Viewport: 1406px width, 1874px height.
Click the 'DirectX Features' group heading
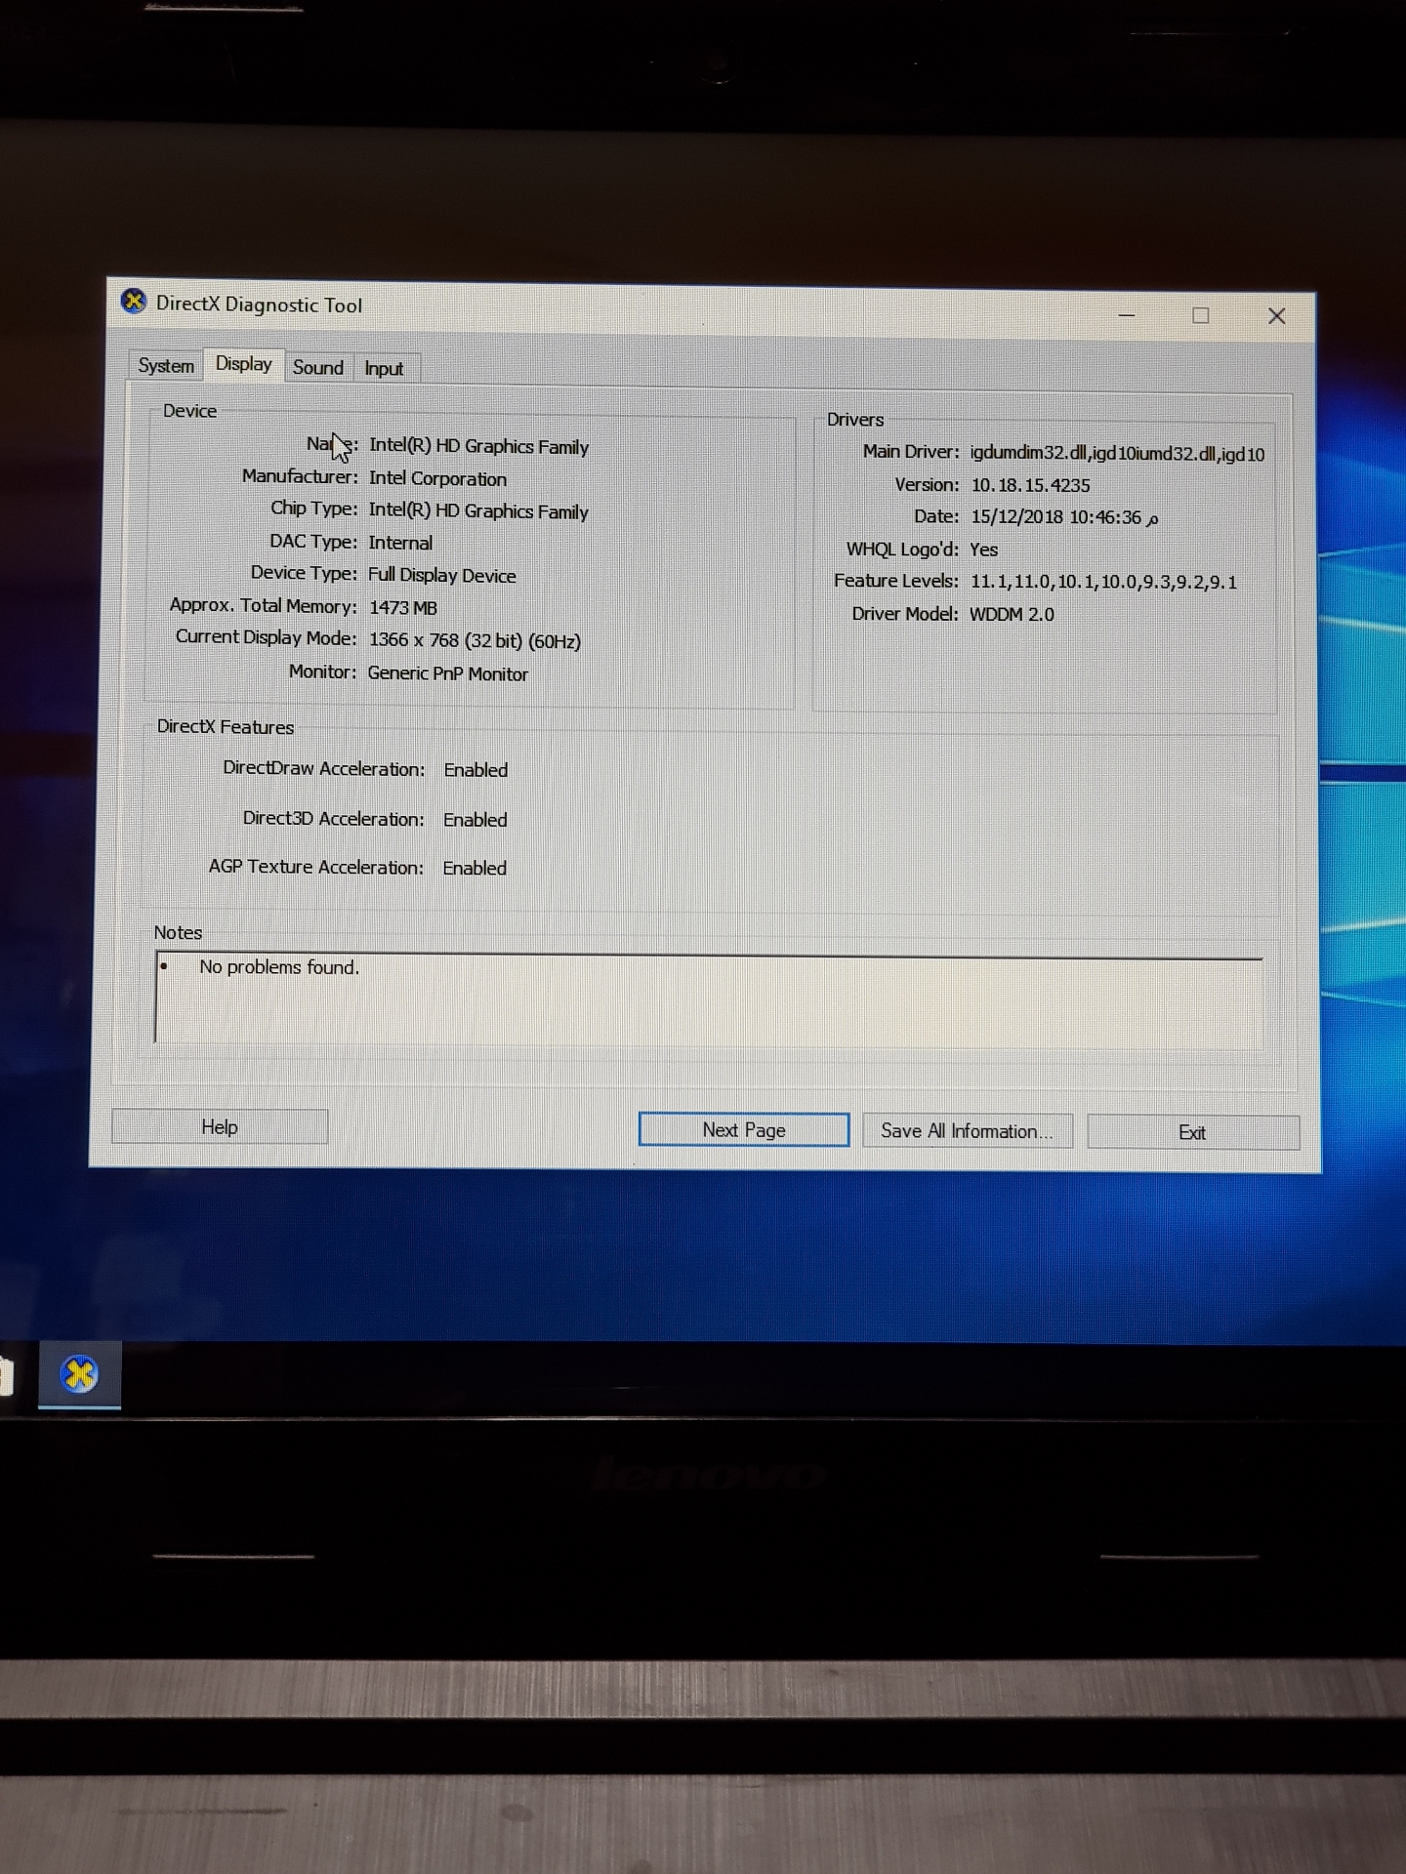(226, 727)
